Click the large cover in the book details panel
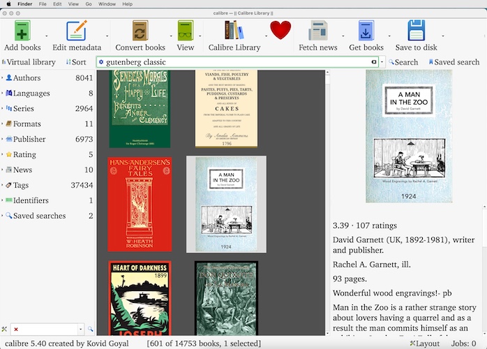This screenshot has height=349, width=487. click(409, 136)
